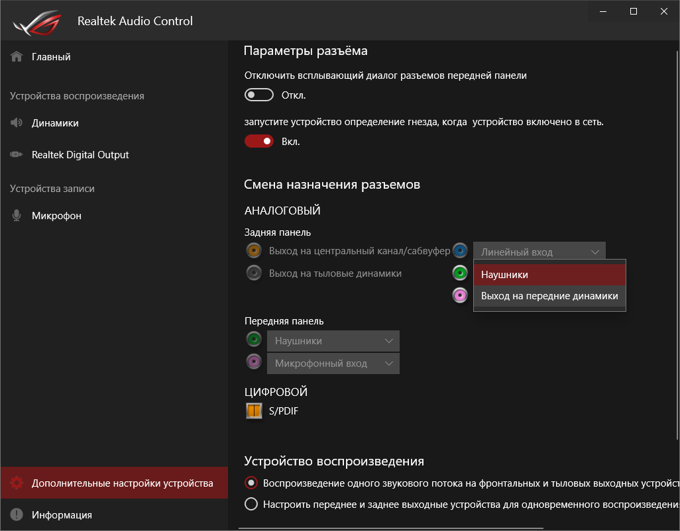Go to Realtek Digital Output page
680x531 pixels.
click(80, 155)
